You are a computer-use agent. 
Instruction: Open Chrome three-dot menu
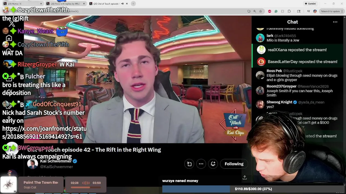[x=343, y=11]
